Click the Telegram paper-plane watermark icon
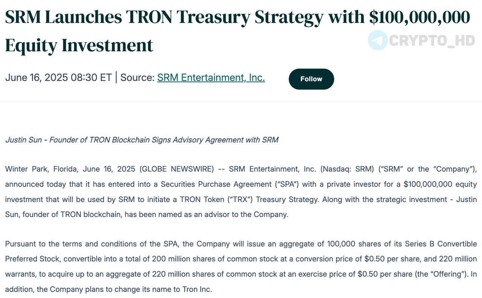This screenshot has width=482, height=298. point(377,40)
